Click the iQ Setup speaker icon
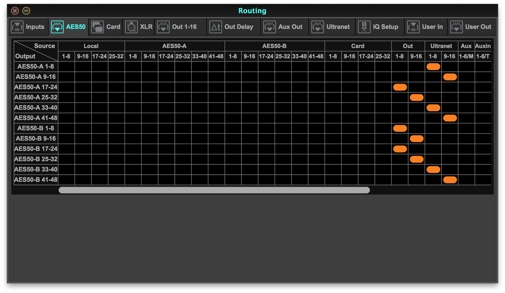Viewport: 505px width, 293px height. point(364,27)
